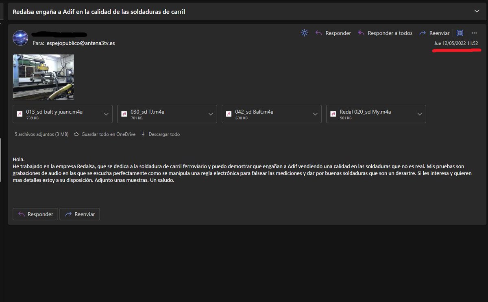Image resolution: width=488 pixels, height=302 pixels.
Task: Open the attached machinery image thumbnail
Action: click(x=44, y=77)
